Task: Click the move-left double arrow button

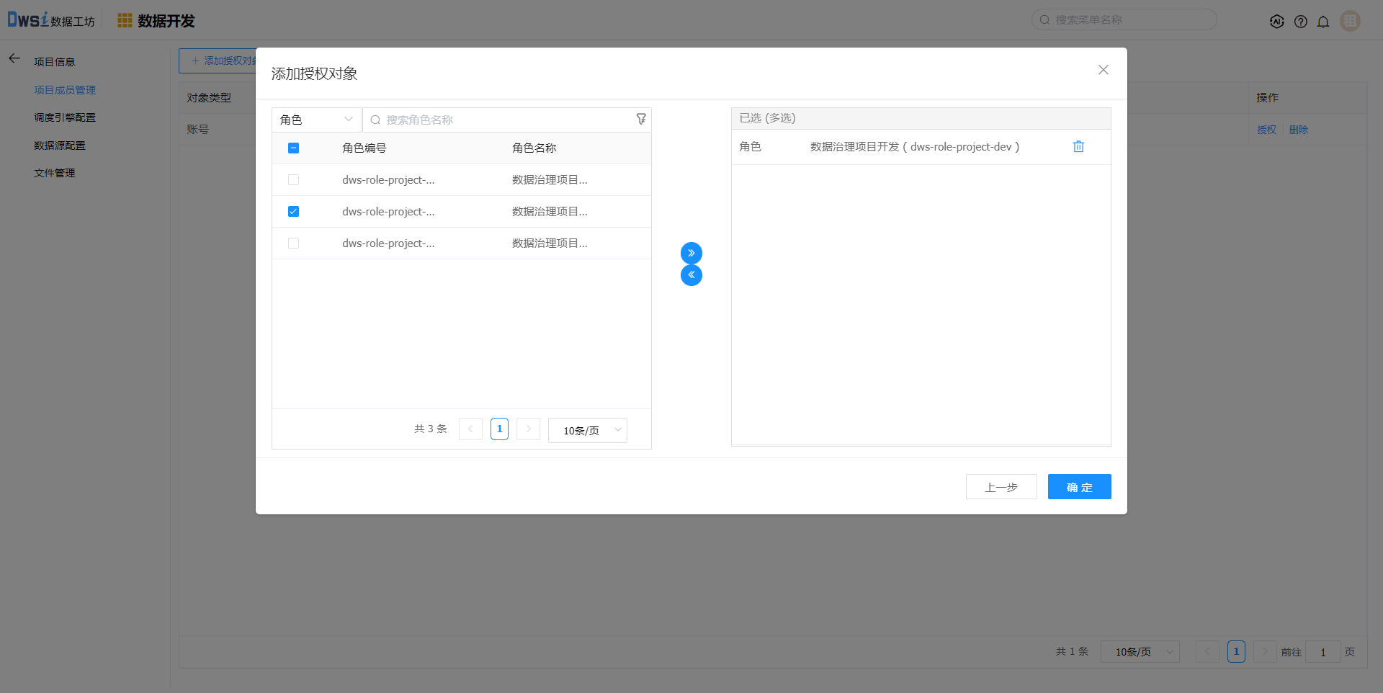Action: [x=691, y=275]
